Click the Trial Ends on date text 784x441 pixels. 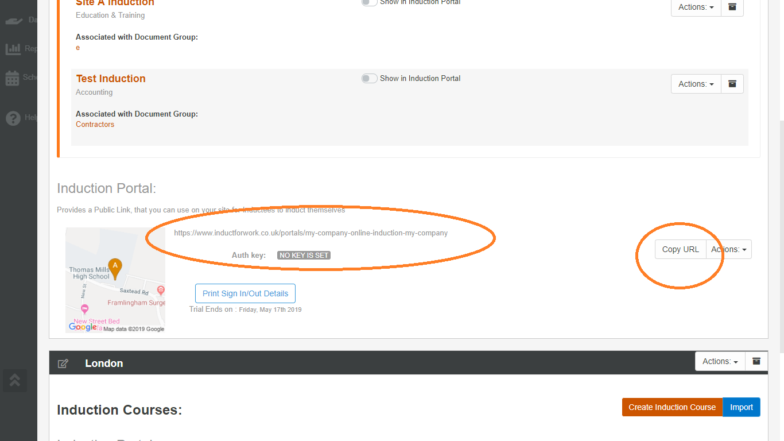click(245, 310)
